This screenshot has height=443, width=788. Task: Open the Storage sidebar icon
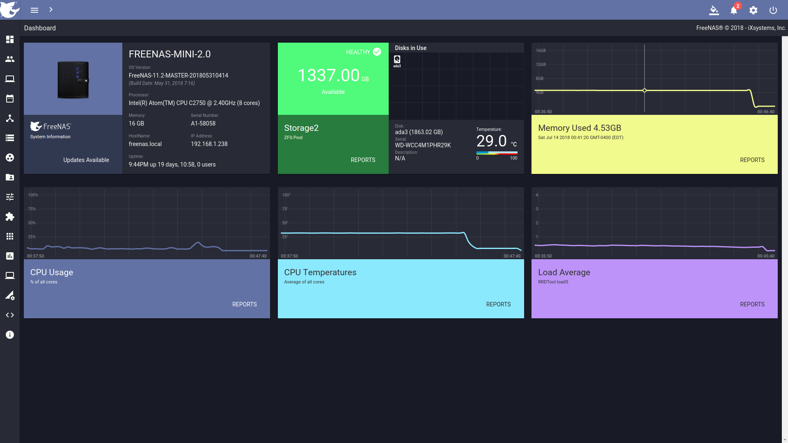pos(10,138)
